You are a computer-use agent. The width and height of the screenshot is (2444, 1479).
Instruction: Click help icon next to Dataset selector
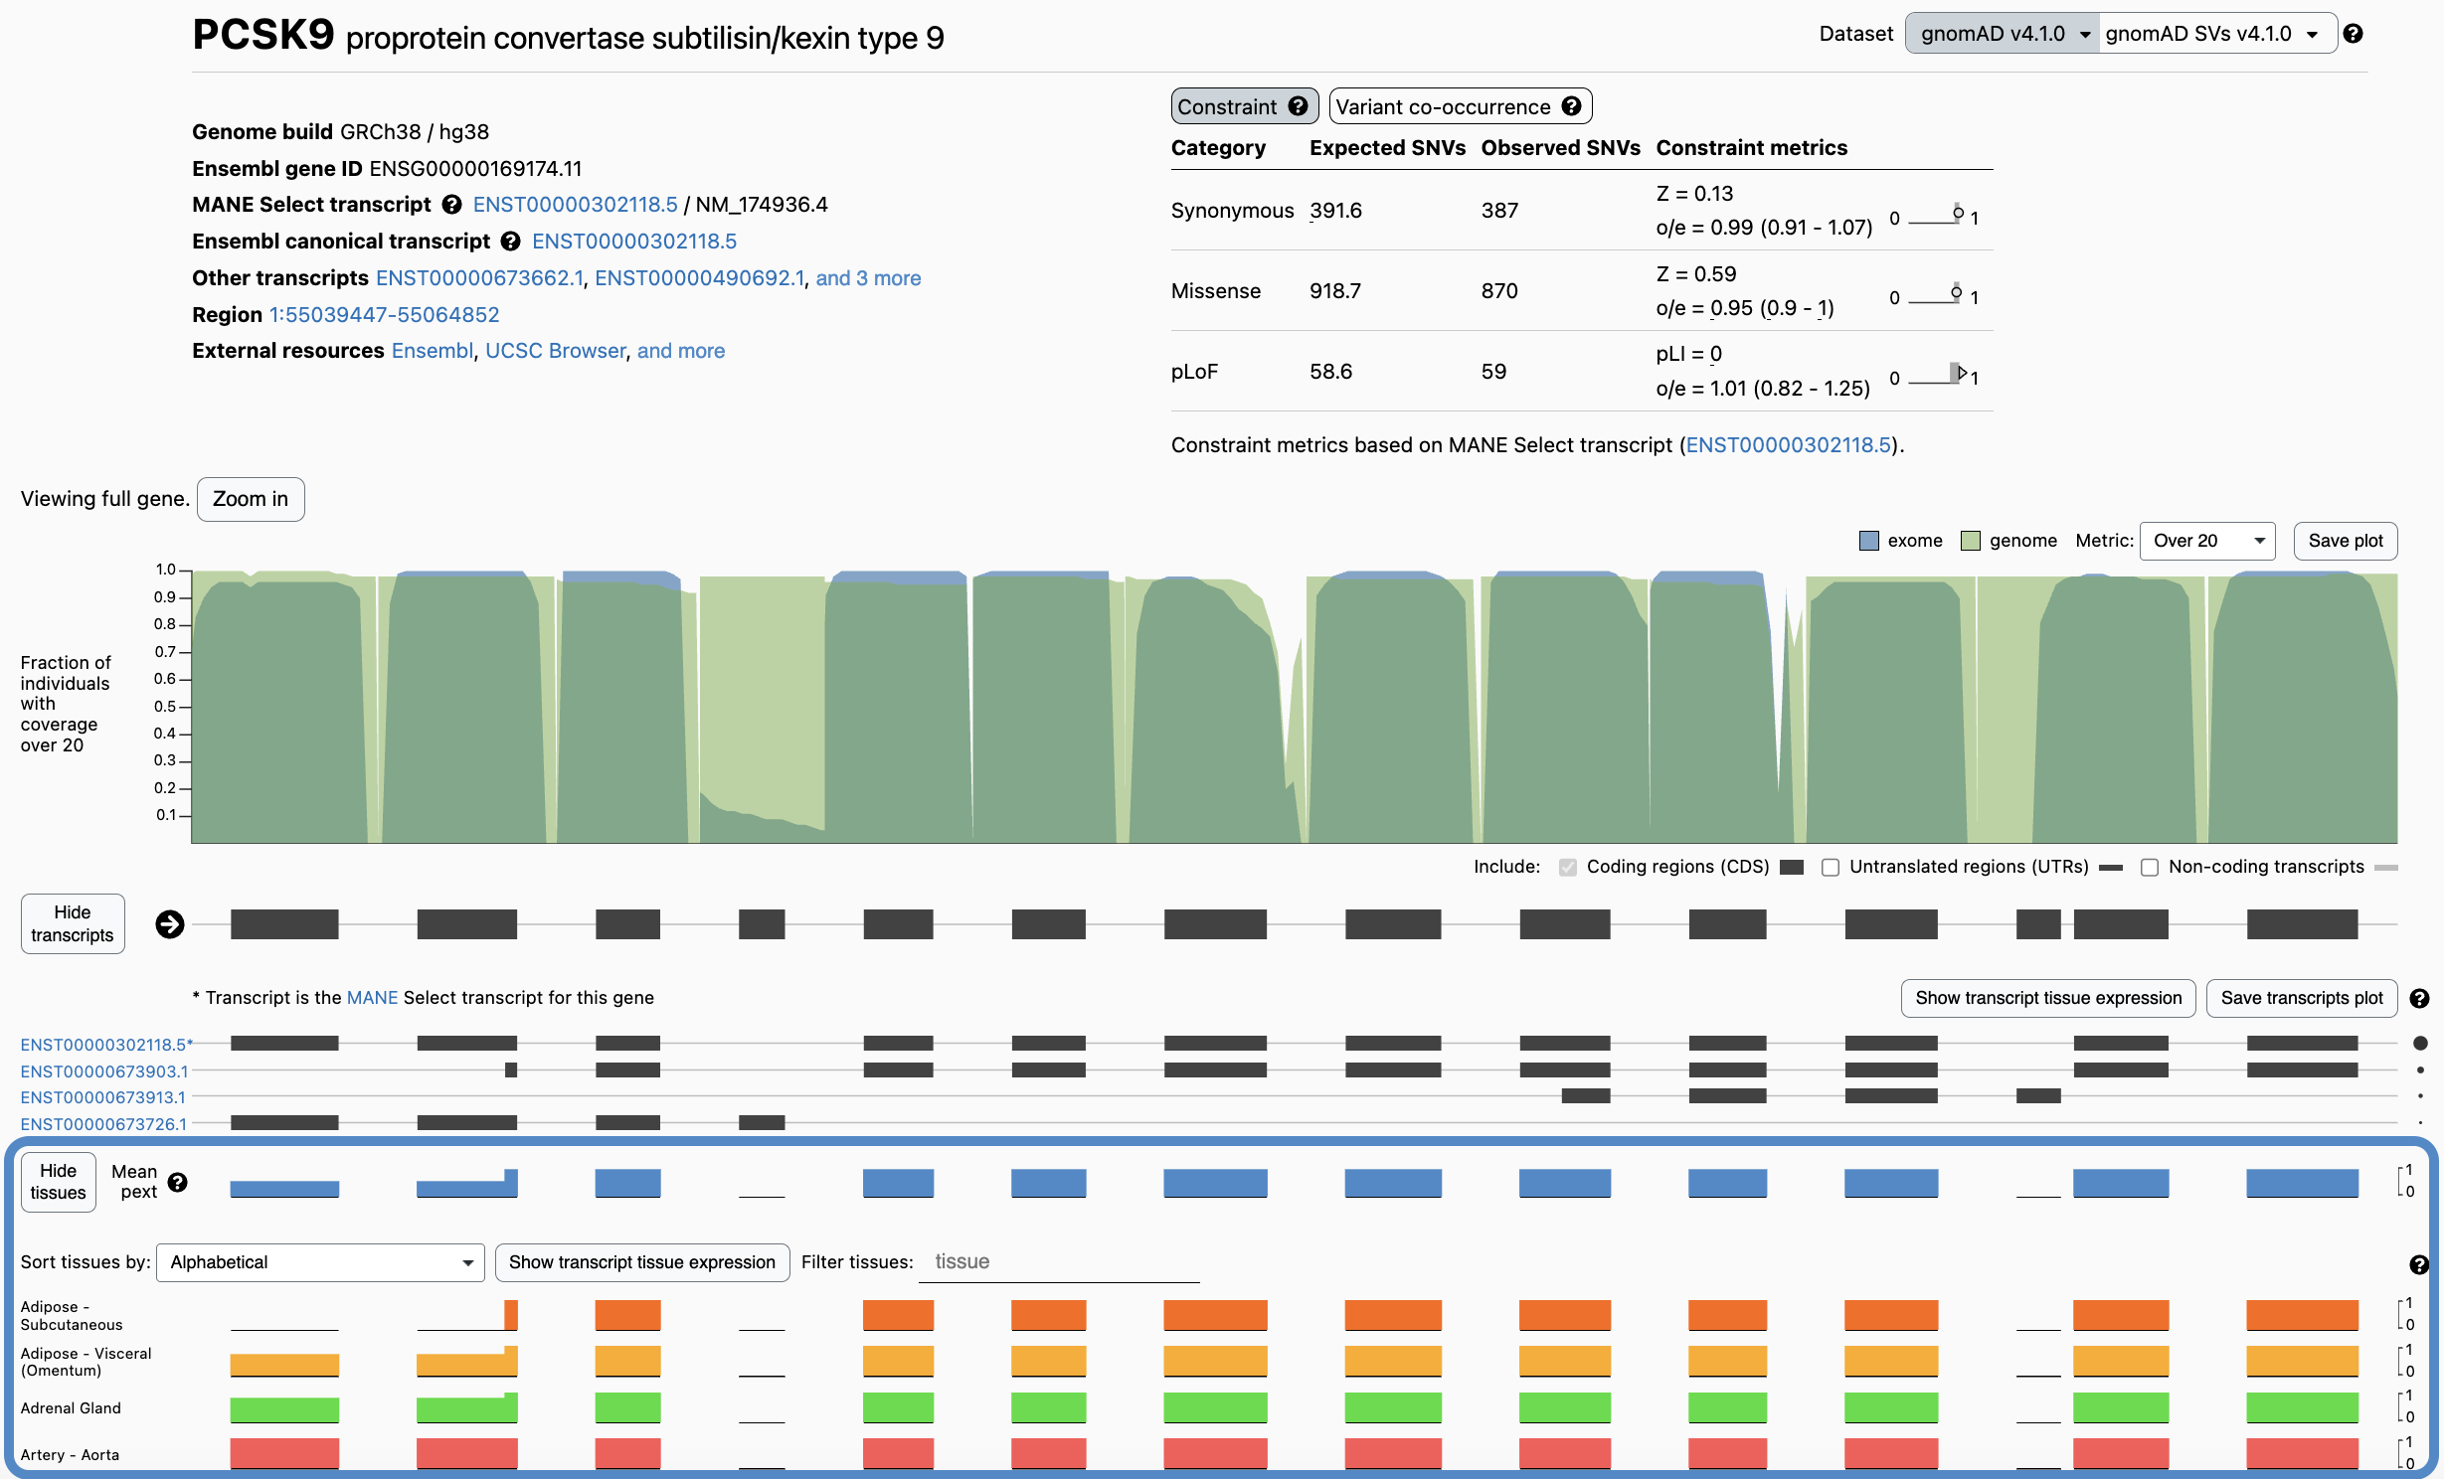2353,34
